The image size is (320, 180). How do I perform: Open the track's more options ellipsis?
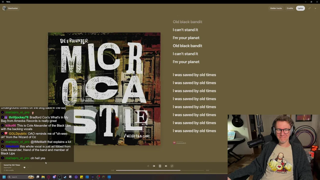(x=28, y=167)
